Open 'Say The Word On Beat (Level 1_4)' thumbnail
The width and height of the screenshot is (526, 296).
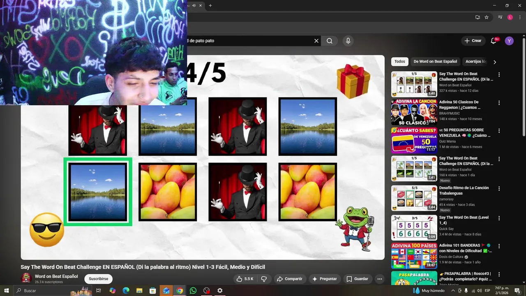(414, 228)
